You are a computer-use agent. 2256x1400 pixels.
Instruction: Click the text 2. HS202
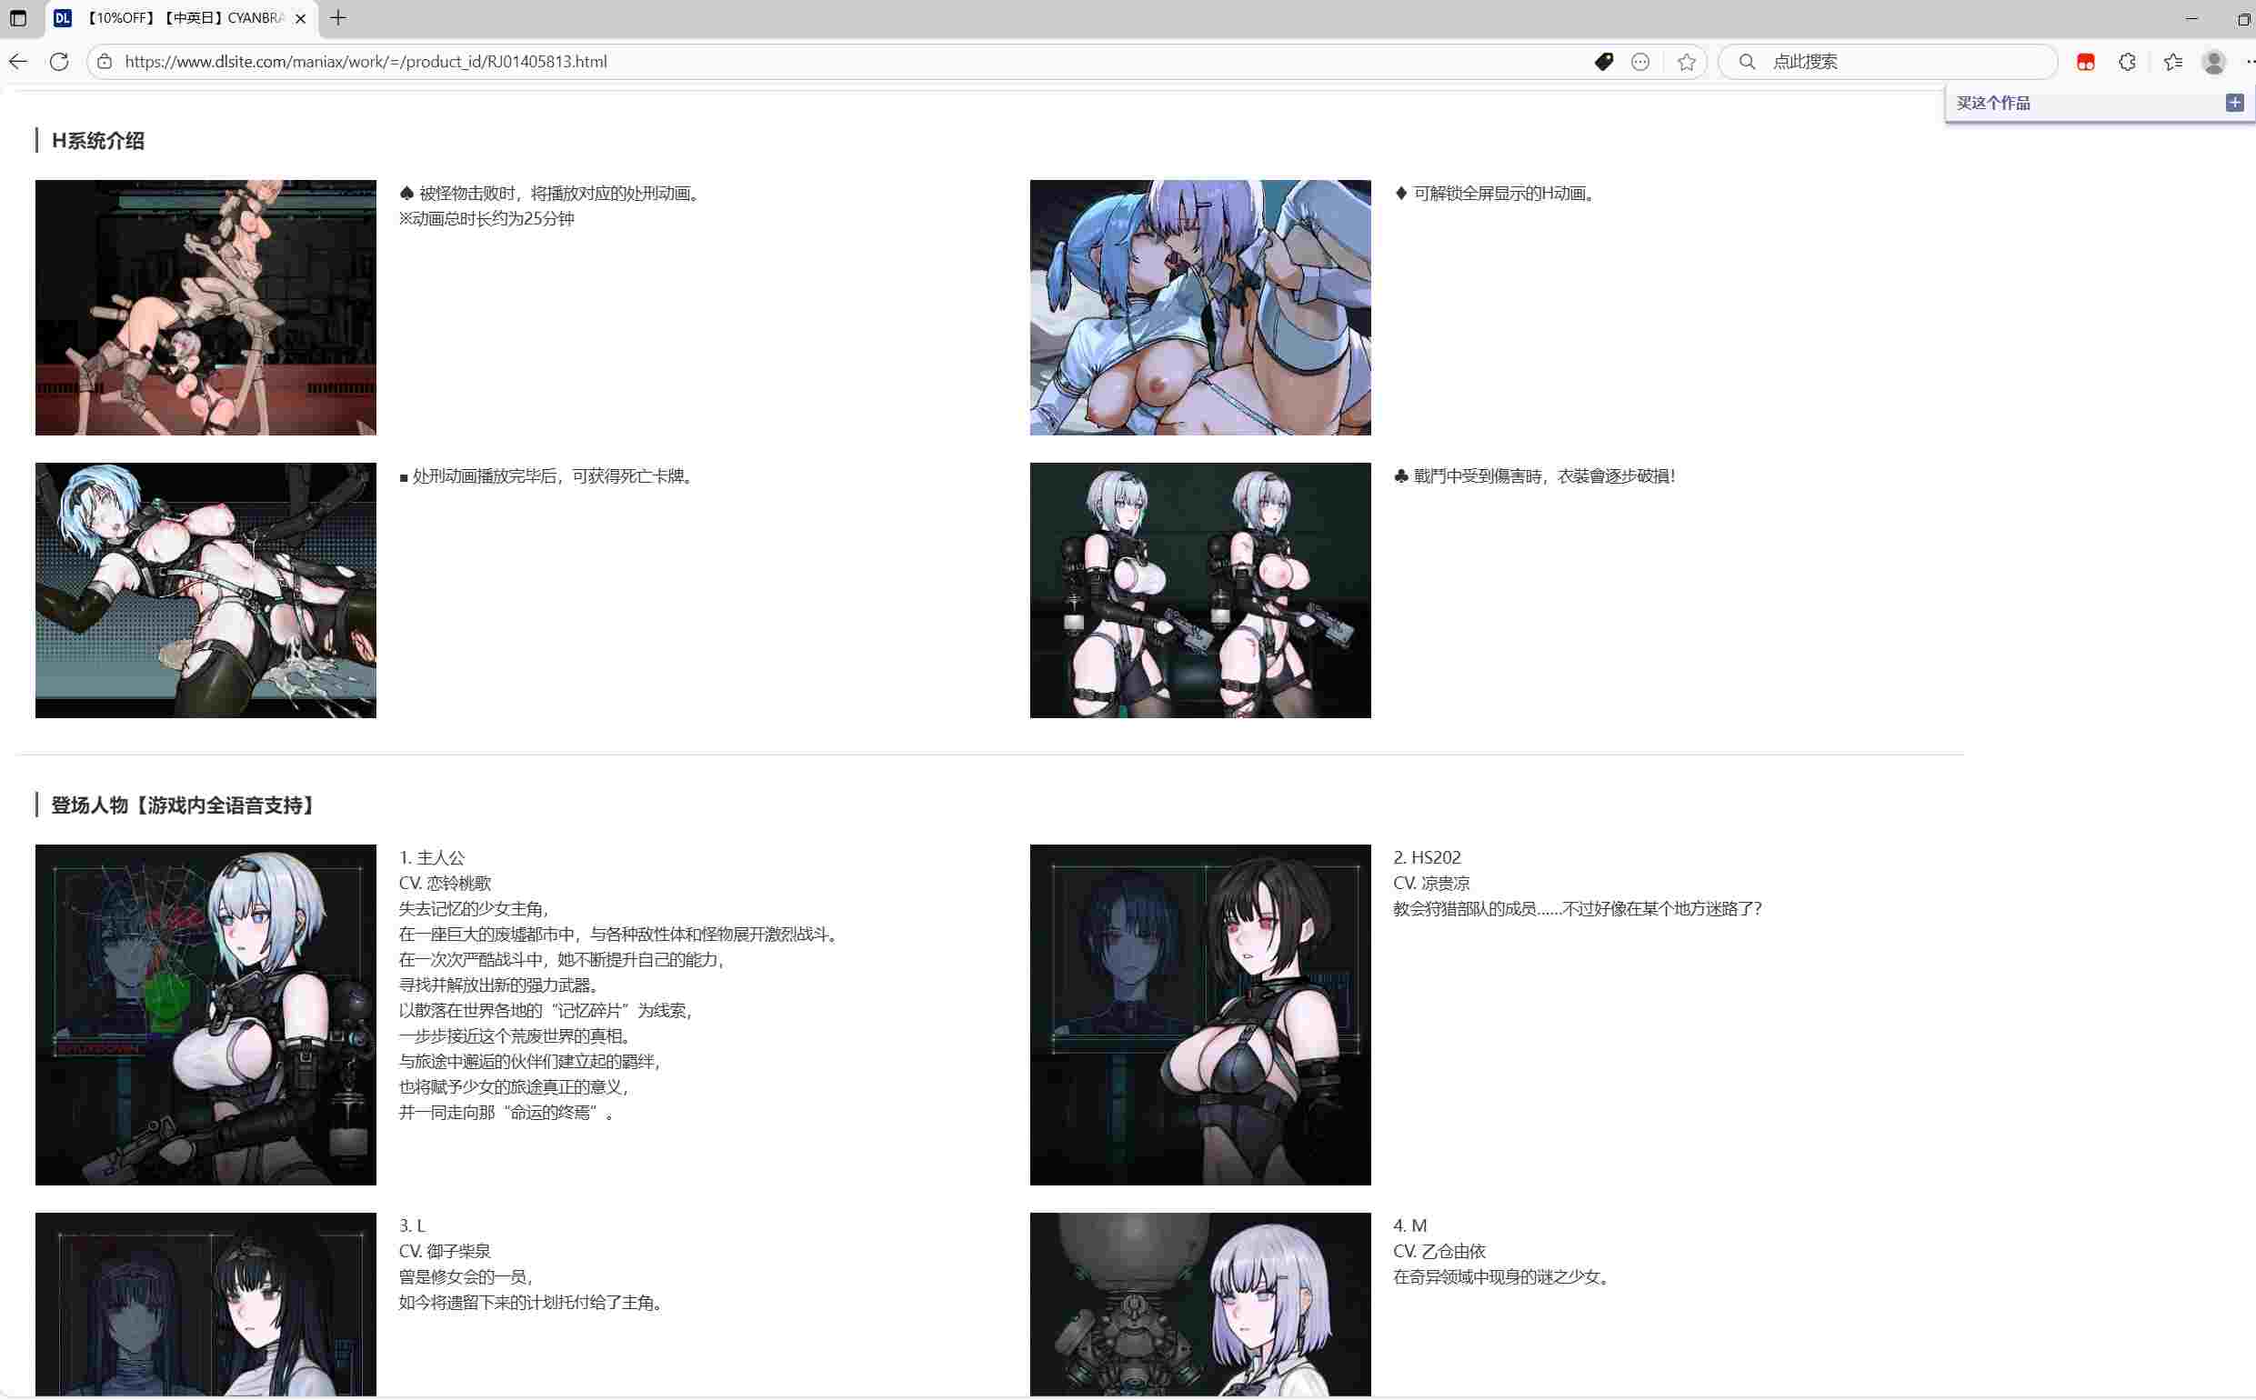[1427, 858]
